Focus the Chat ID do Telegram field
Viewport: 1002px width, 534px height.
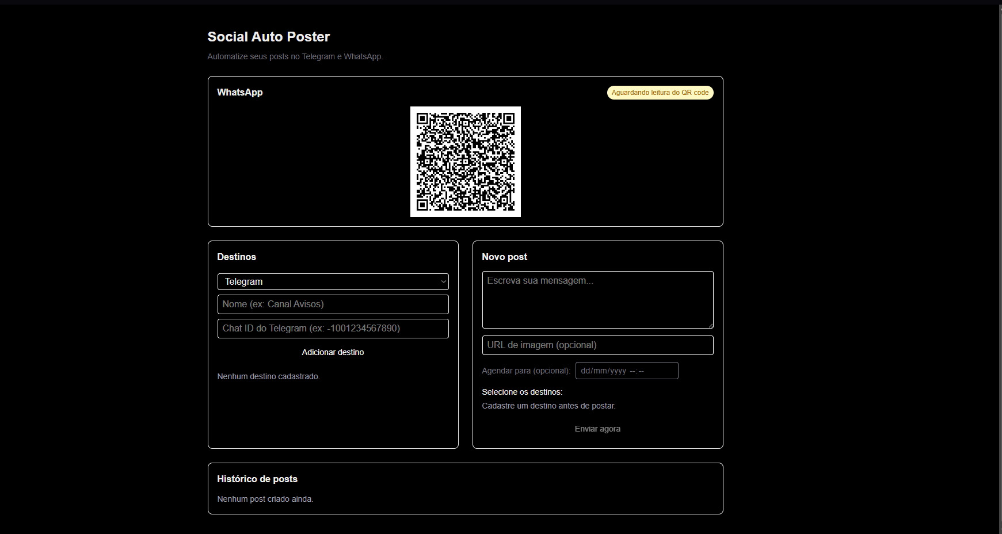pyautogui.click(x=333, y=329)
